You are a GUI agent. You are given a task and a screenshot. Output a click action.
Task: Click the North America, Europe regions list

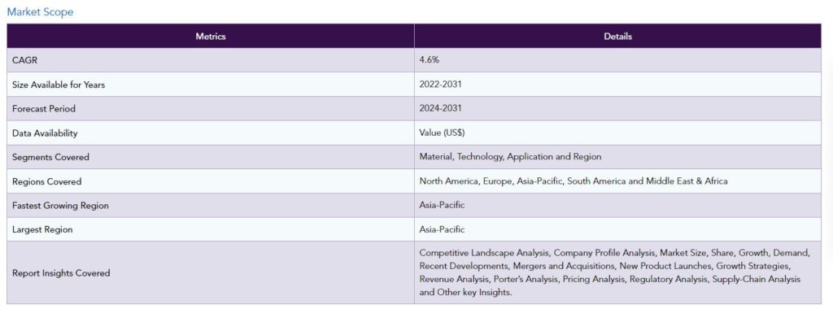click(574, 181)
